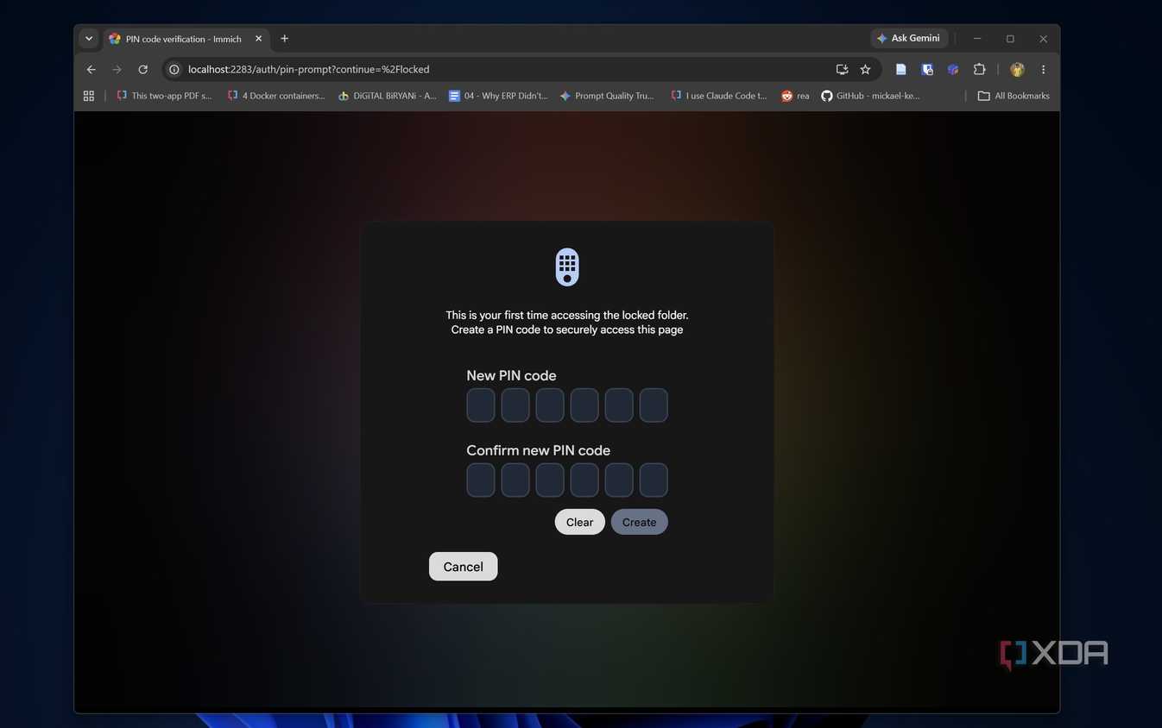Focus the first Confirm new PIN code box
This screenshot has height=728, width=1162.
coord(481,480)
